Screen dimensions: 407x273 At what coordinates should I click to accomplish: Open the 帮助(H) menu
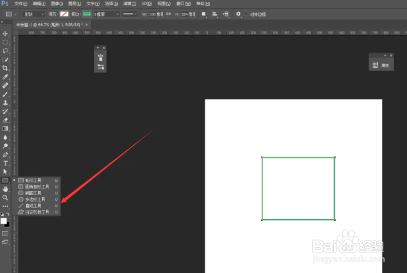[x=203, y=4]
